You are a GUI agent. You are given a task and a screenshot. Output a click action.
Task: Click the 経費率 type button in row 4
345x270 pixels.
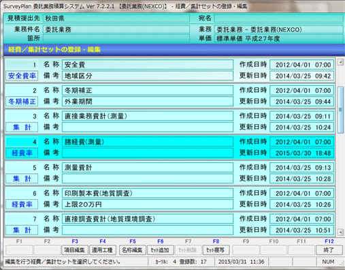click(x=22, y=153)
